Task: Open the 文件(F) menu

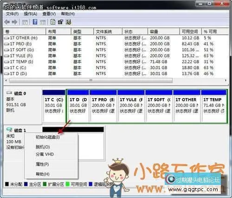Action: [12, 14]
